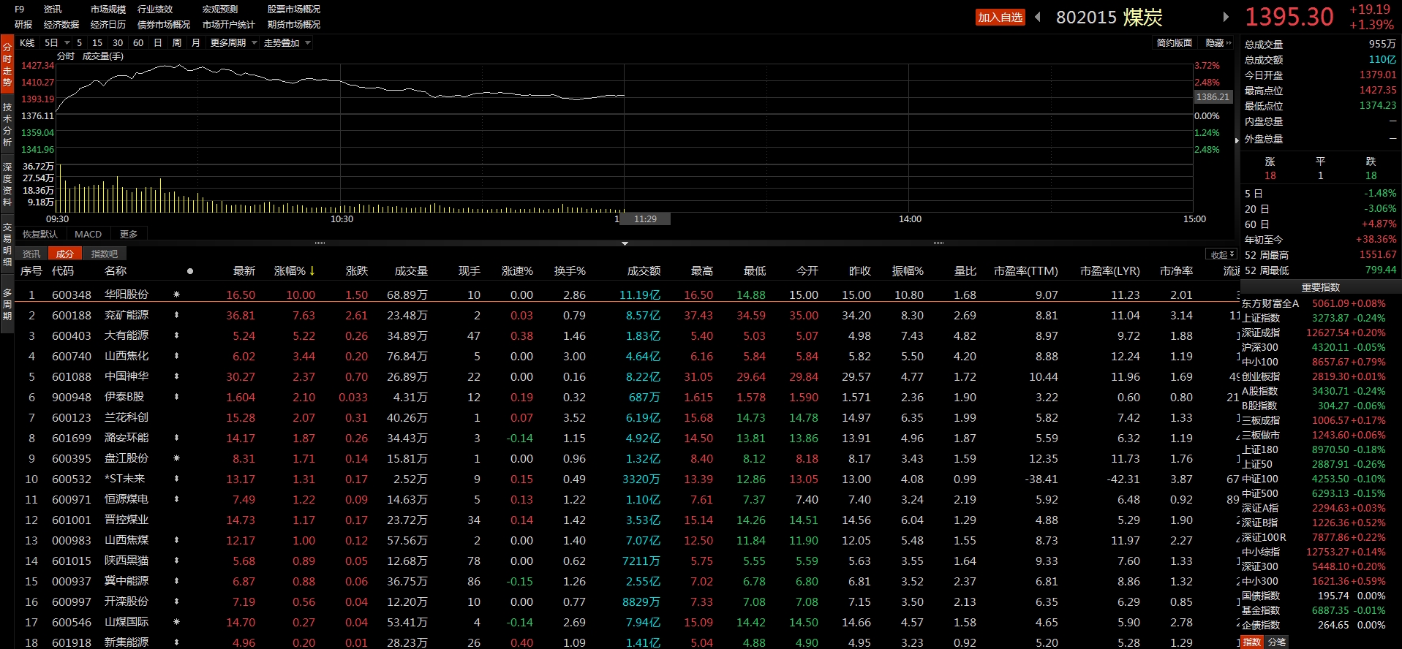Switch to the 指数吧 tab
The image size is (1402, 649).
point(104,254)
